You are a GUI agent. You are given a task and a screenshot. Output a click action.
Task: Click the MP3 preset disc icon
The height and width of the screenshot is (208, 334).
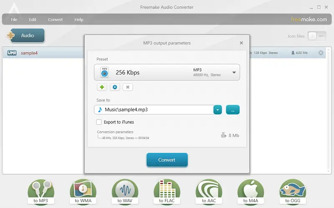tap(104, 72)
